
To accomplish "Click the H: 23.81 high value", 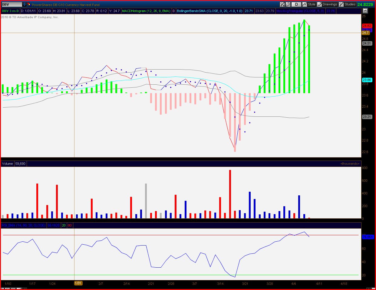I will (59, 11).
